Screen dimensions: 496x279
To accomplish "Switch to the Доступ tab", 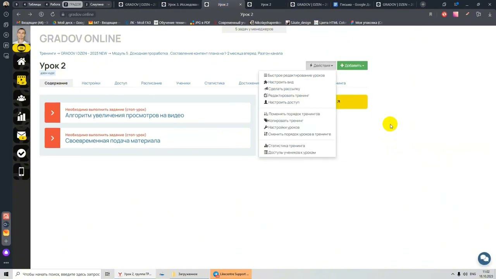I will pos(121,83).
